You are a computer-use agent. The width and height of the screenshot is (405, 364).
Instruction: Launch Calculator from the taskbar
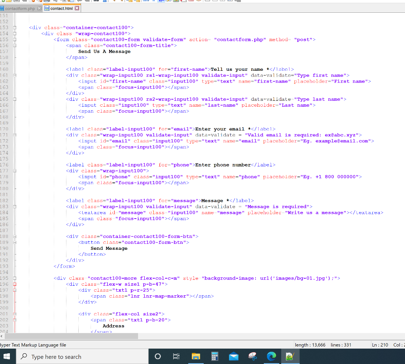[x=215, y=356]
